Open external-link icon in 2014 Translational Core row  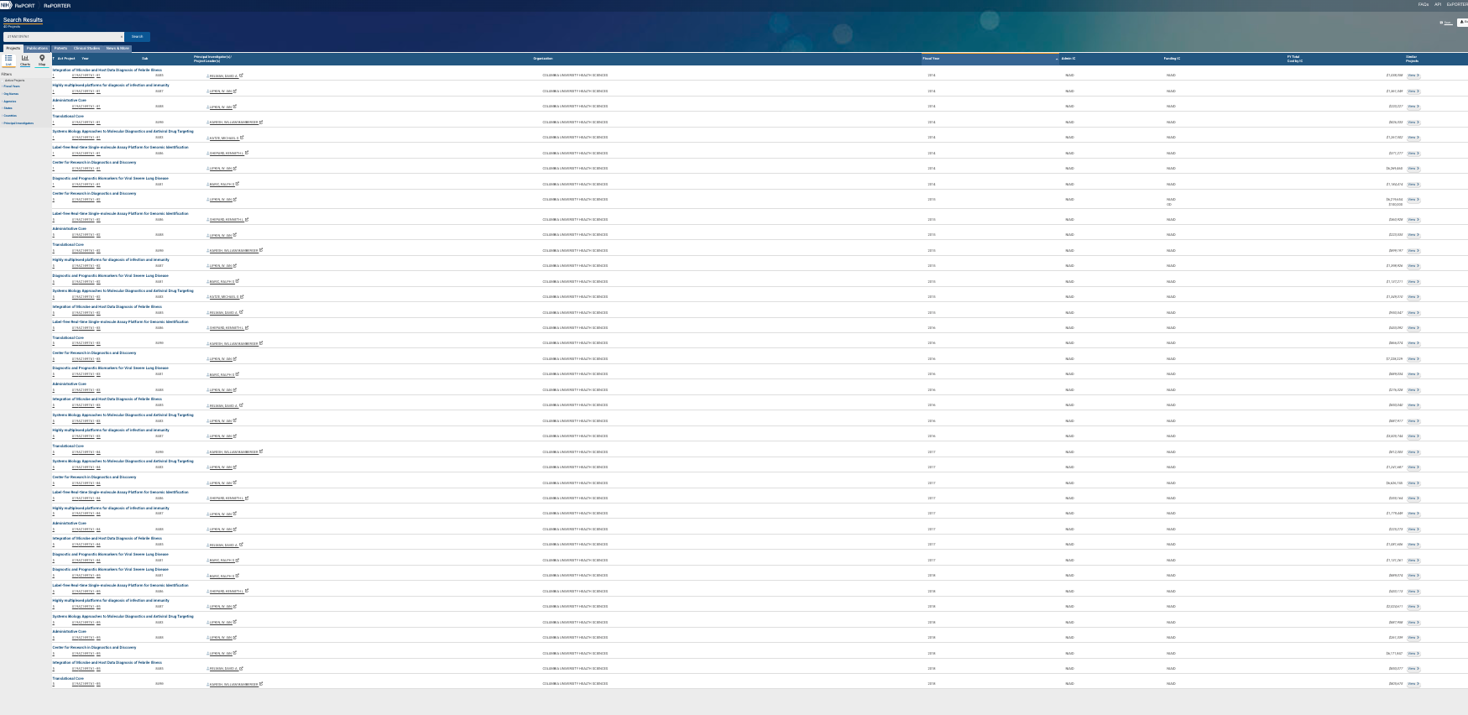point(261,122)
